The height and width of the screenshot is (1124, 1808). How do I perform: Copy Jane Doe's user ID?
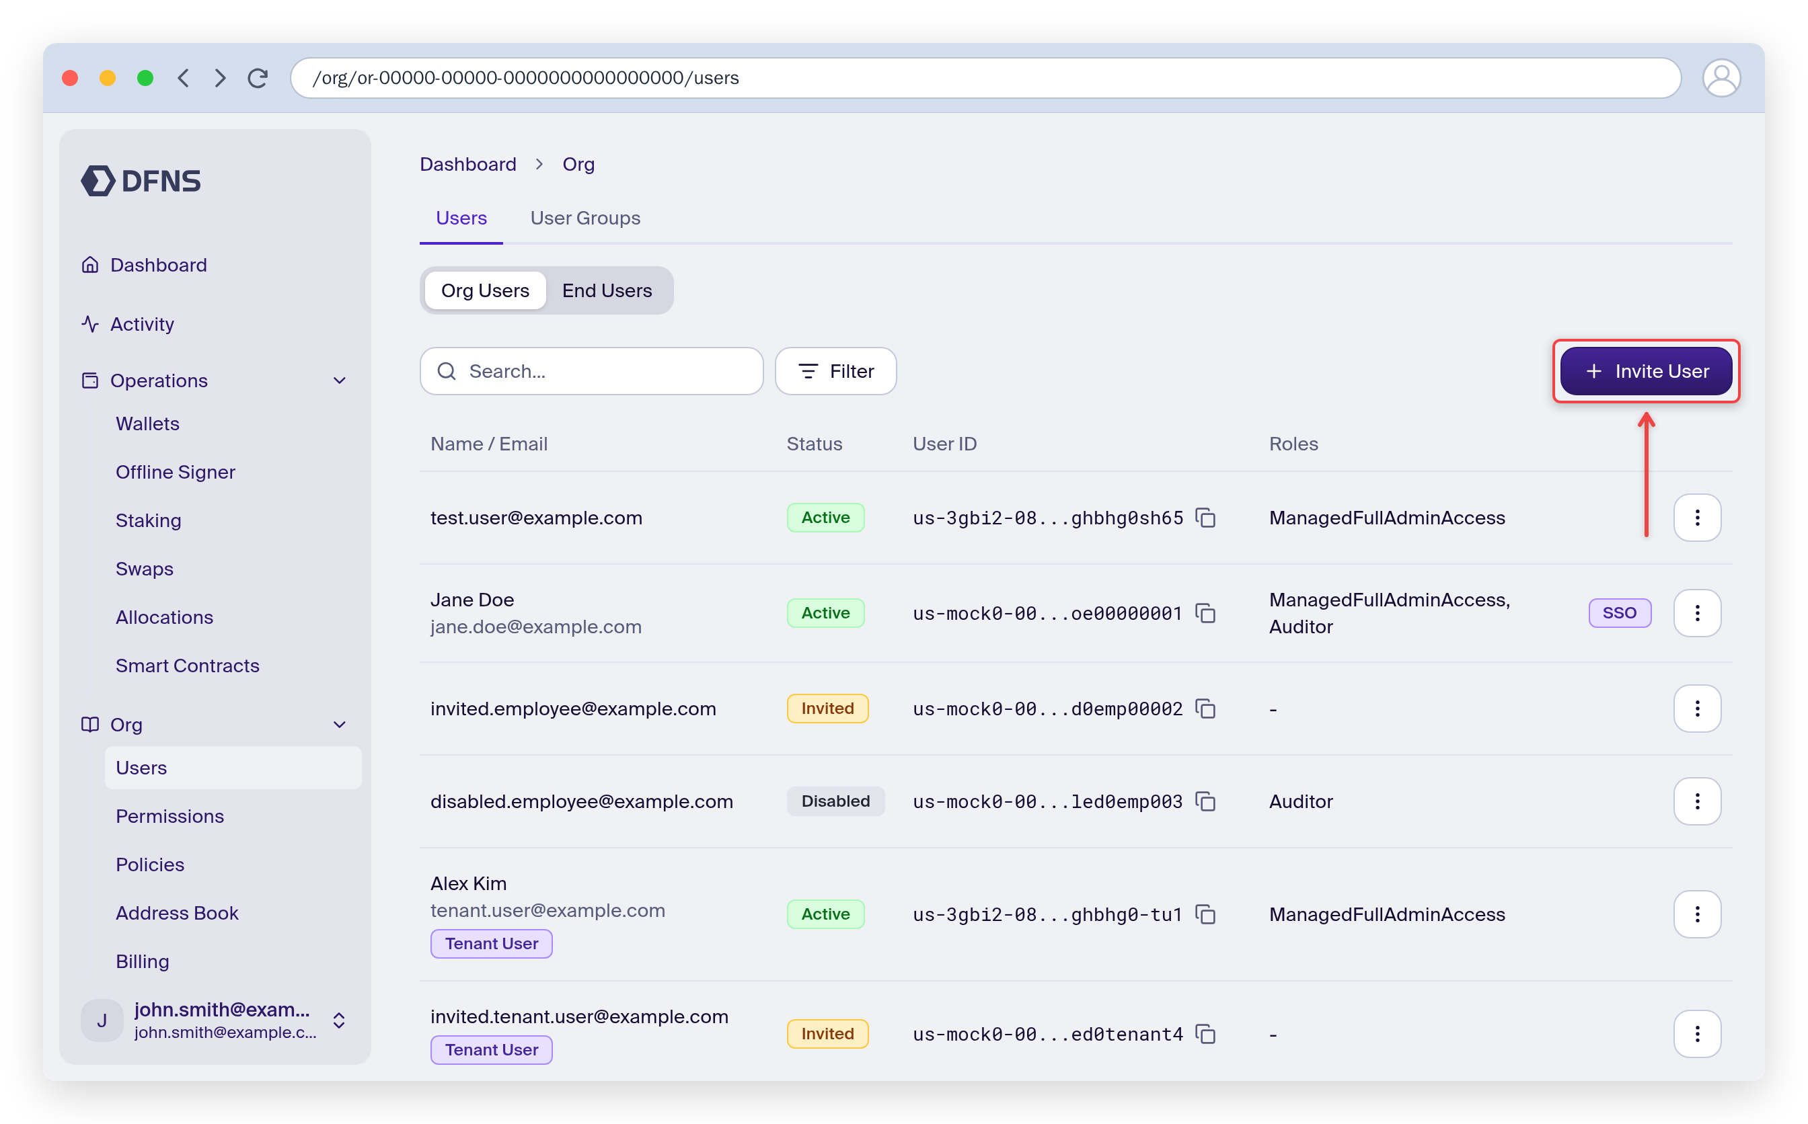point(1205,613)
